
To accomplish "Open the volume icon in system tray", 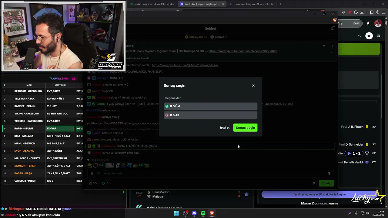I will coord(368,213).
